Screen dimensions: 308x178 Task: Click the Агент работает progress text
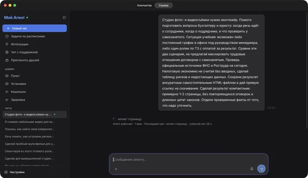point(162,124)
